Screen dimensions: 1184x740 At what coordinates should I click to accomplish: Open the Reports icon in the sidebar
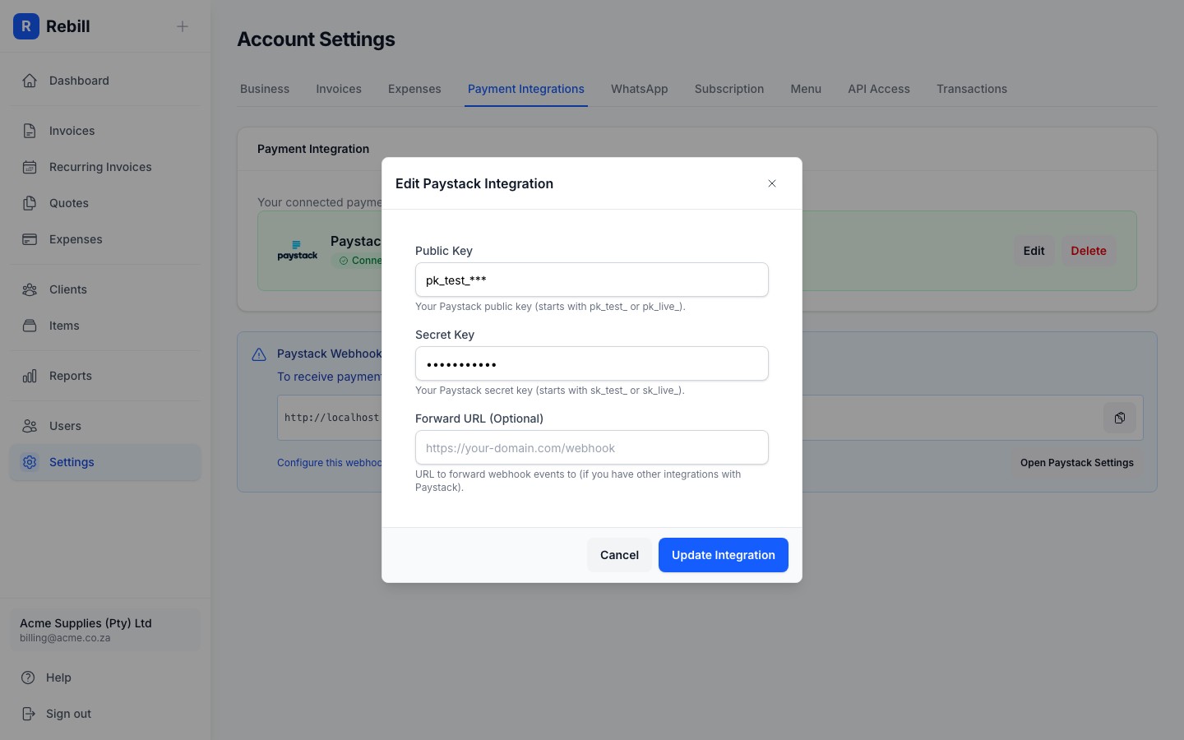(x=30, y=376)
